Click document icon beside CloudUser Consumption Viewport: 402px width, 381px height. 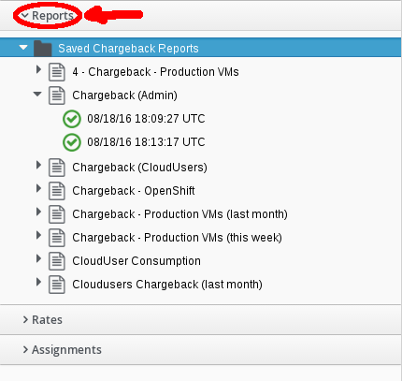pos(57,261)
